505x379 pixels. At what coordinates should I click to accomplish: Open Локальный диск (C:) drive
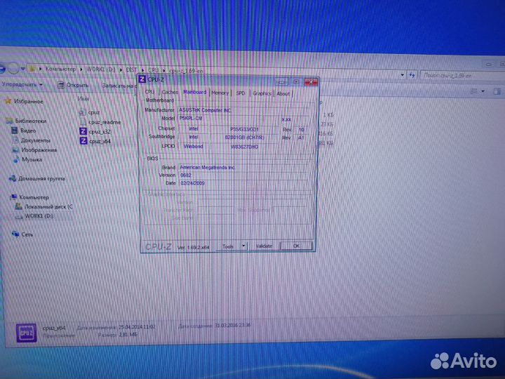pos(48,206)
